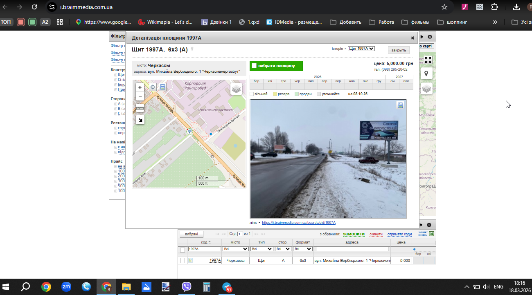This screenshot has width=532, height=295.
Task: Open the apps grid bookmark icon
Action: (x=60, y=22)
